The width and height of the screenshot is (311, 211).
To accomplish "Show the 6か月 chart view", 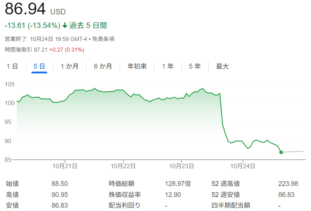I will (103, 66).
